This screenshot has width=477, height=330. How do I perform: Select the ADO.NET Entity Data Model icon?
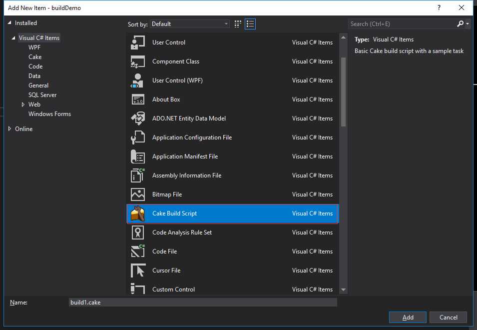click(138, 118)
